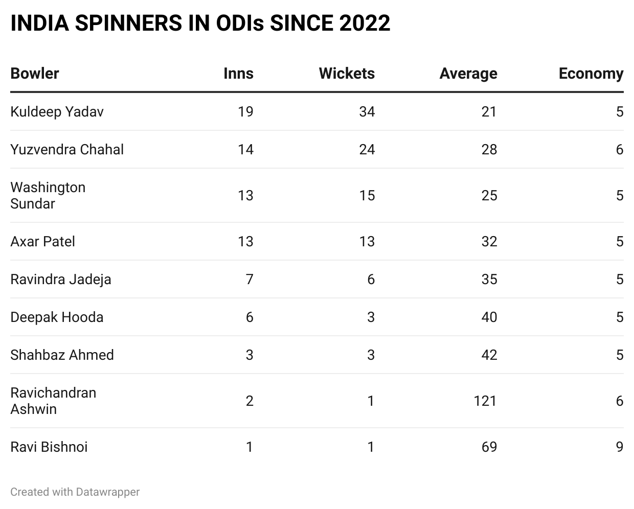The height and width of the screenshot is (509, 634).
Task: Click Ravi Bishnoi's economy value 9
Action: pos(619,447)
